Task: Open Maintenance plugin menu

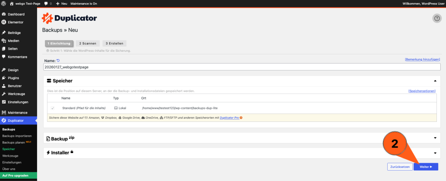Action: pos(18,113)
